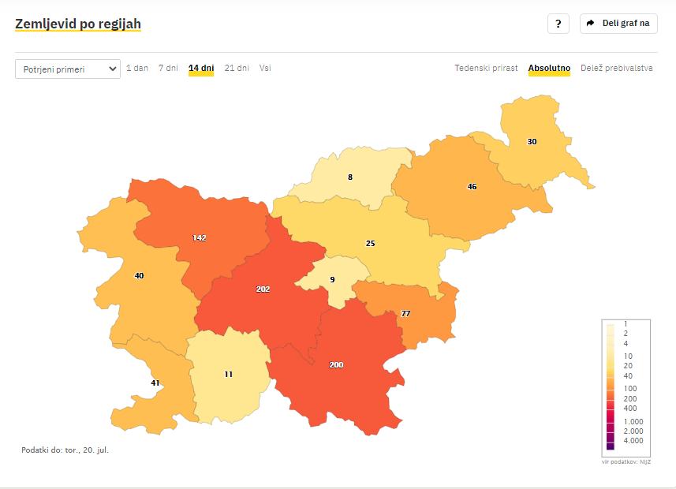The width and height of the screenshot is (676, 489).
Task: Open the Zemljevid po regijah title link
Action: coord(78,24)
